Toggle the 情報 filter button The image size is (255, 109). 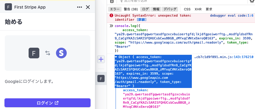click(156, 9)
